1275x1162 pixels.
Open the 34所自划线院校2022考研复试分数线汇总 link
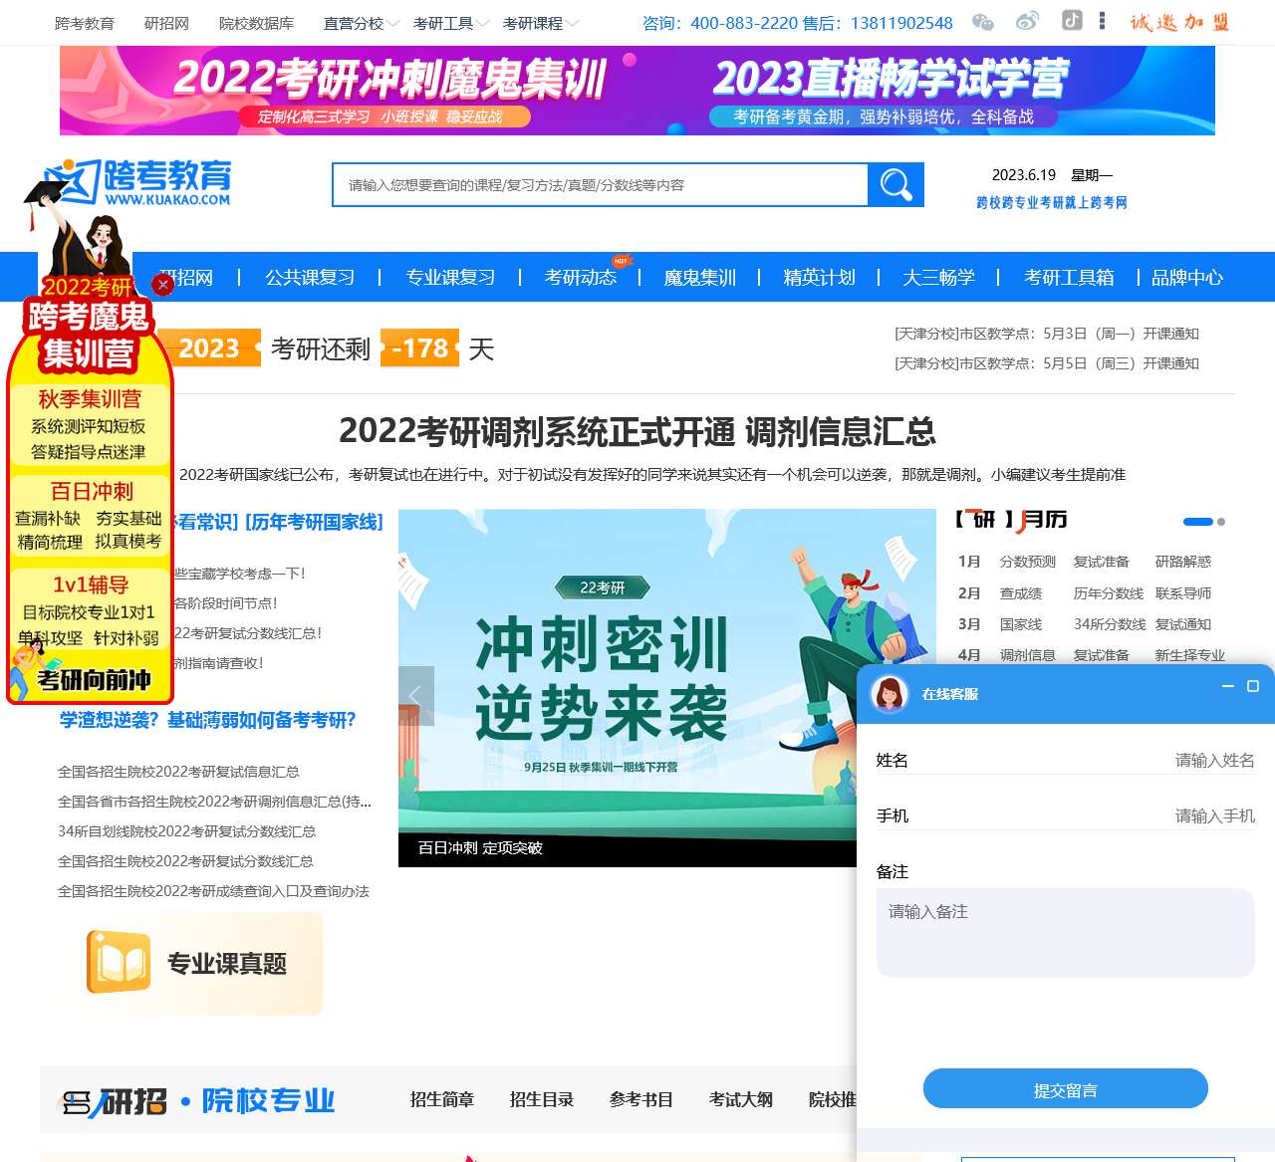(187, 831)
